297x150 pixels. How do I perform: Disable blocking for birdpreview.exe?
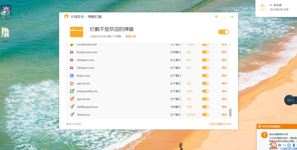point(206,52)
